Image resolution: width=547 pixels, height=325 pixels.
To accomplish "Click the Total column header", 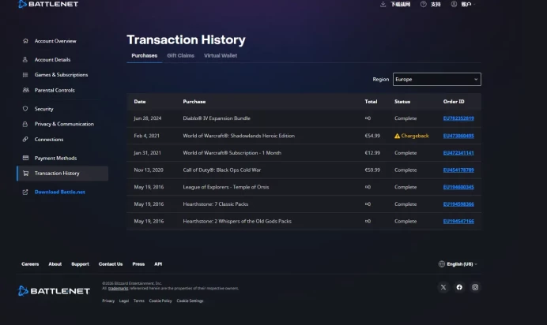I will coord(371,102).
